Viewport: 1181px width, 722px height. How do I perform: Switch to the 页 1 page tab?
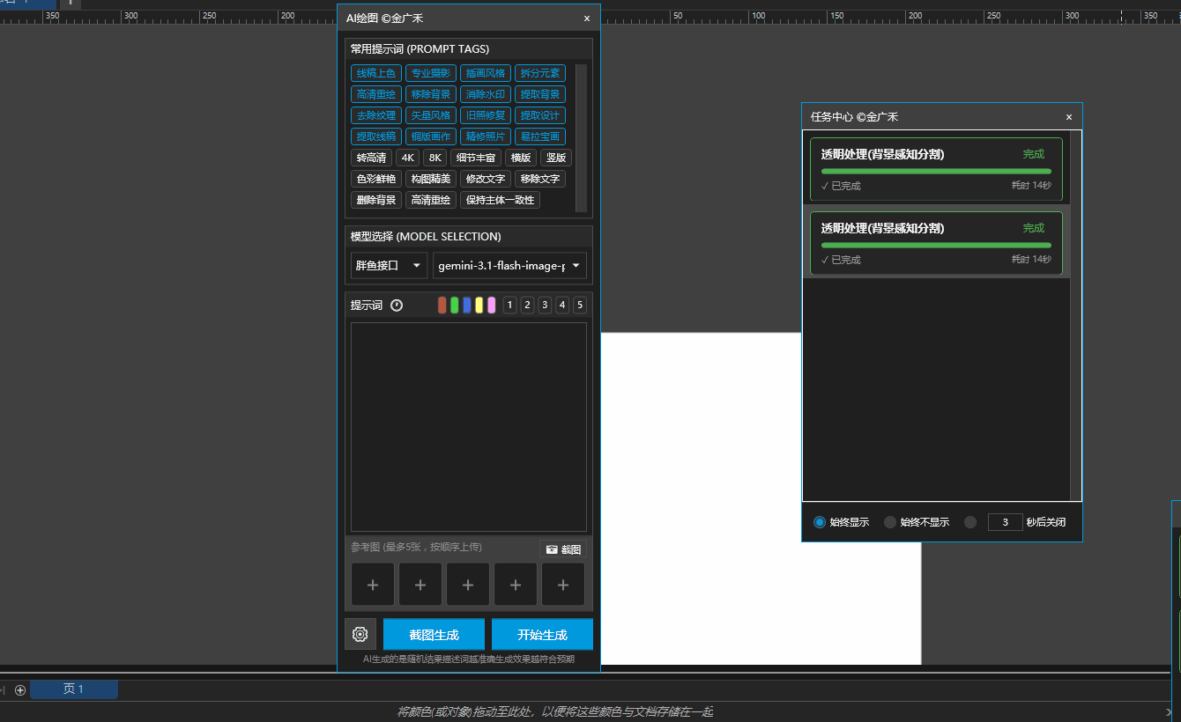click(x=74, y=689)
